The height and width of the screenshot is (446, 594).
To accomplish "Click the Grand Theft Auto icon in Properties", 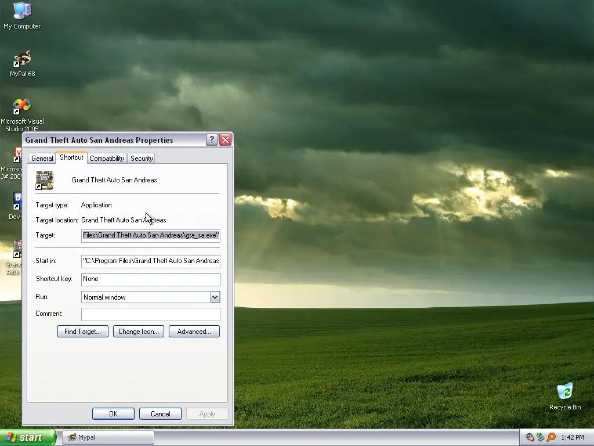I will point(44,180).
